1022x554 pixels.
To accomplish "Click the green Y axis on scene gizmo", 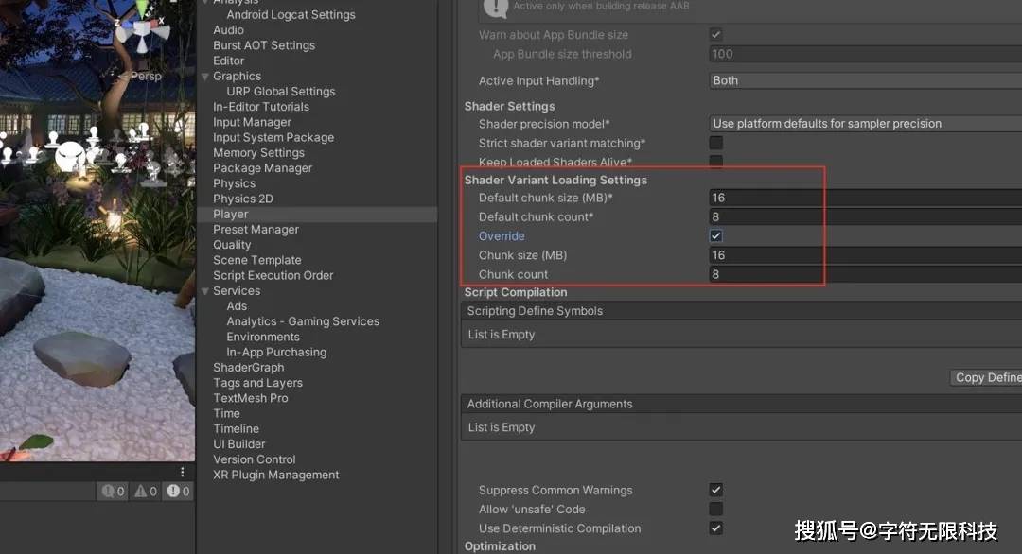I will [x=141, y=8].
